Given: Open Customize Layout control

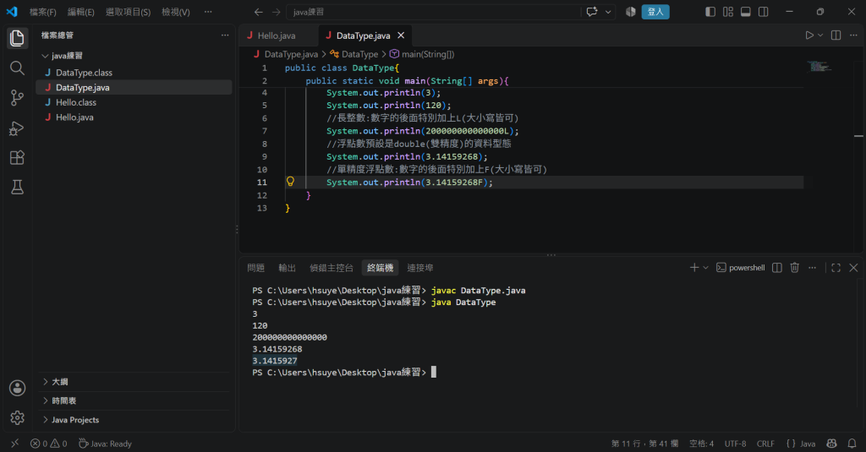Looking at the screenshot, I should (x=728, y=12).
